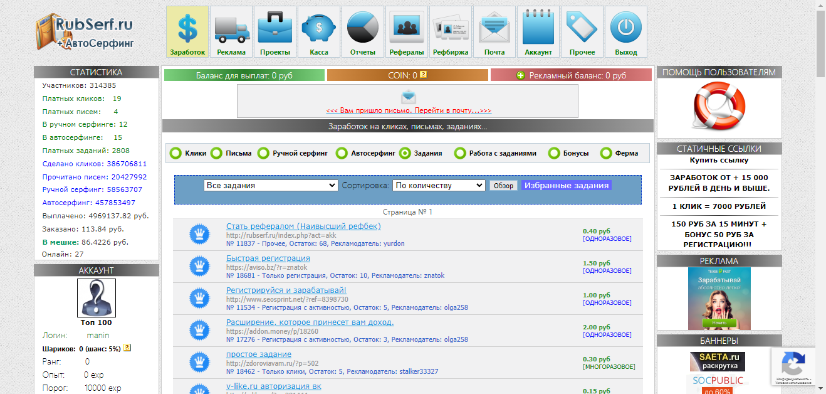Click the ОДНОРАЗОВОЕ tag next to 0.40 руб
This screenshot has width=826, height=394.
tap(607, 239)
